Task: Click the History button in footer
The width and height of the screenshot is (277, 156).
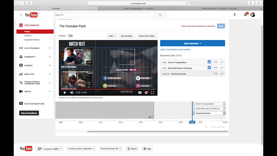Action: [132, 149]
